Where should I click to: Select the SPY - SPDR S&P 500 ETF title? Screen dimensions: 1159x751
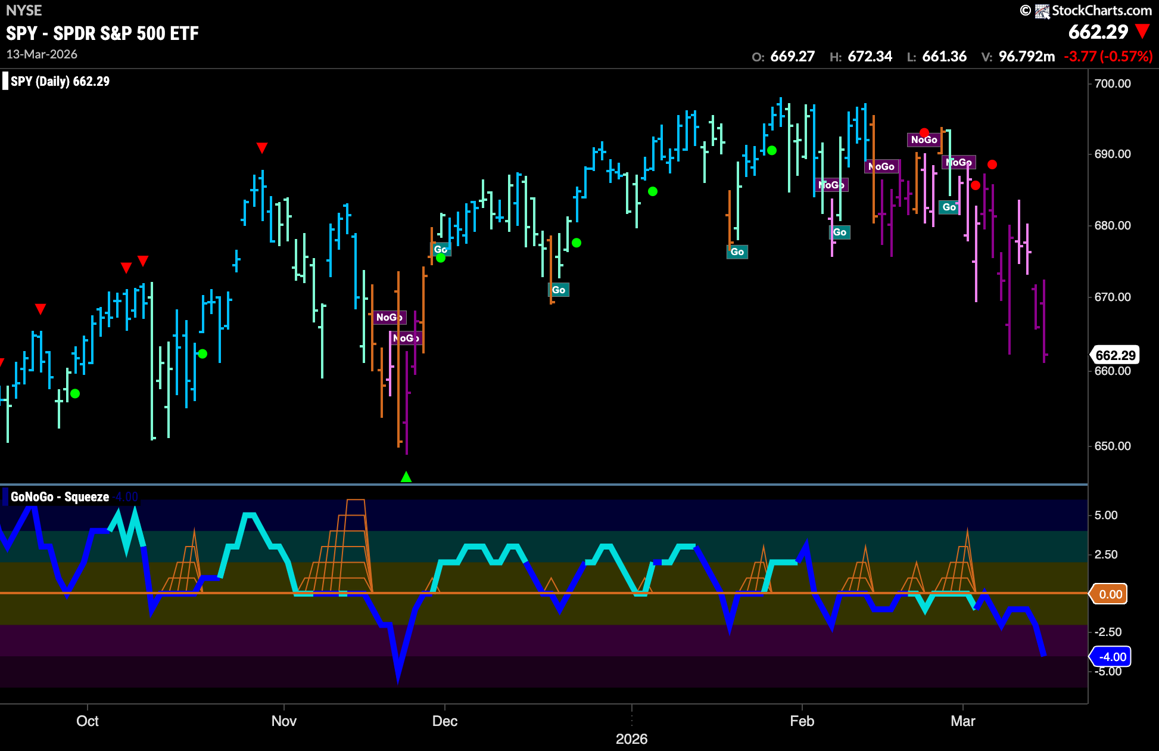(102, 33)
